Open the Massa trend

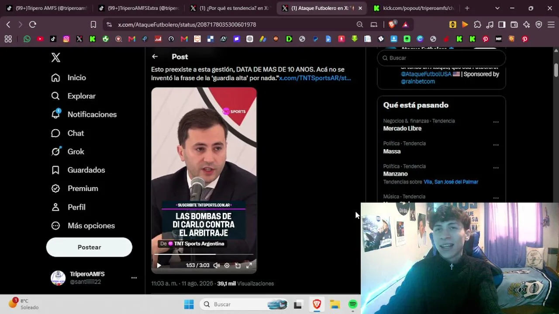tap(392, 151)
